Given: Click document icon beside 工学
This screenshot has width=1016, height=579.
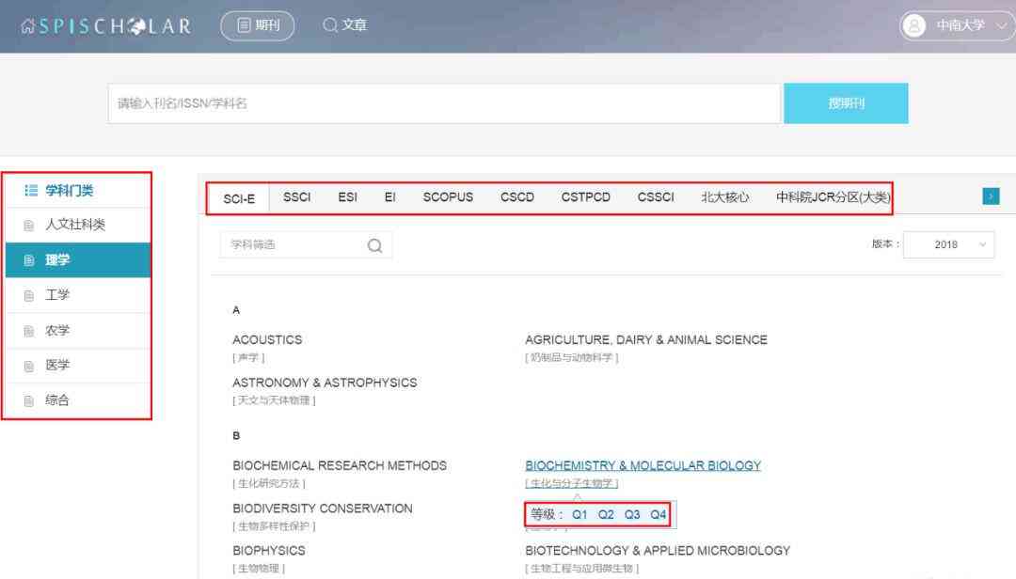Looking at the screenshot, I should pyautogui.click(x=28, y=295).
